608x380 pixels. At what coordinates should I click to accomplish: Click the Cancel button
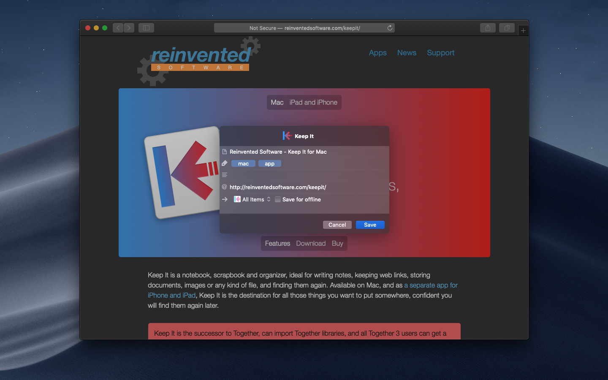[337, 225]
